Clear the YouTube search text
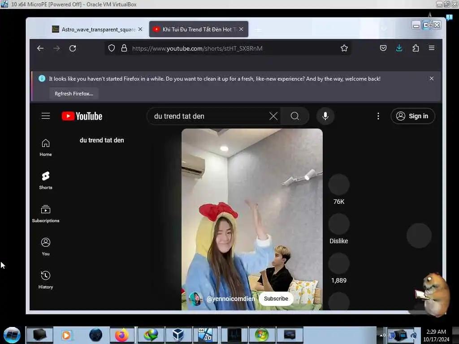This screenshot has height=344, width=459. pos(273,116)
